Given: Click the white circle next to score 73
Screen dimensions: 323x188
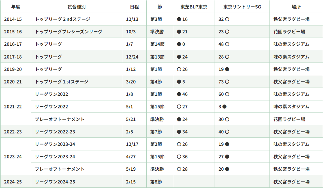Looking at the screenshot, I should click(x=227, y=82).
